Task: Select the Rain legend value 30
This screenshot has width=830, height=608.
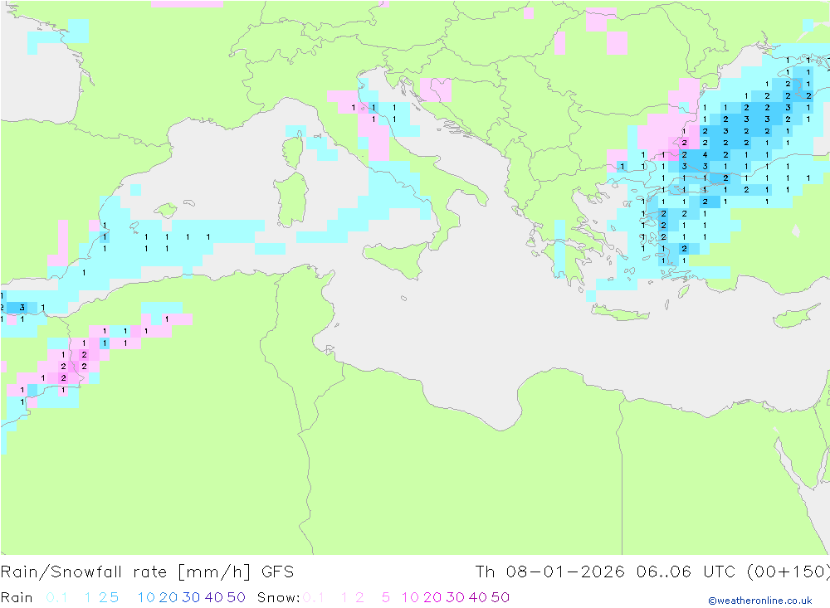Action: tap(191, 597)
